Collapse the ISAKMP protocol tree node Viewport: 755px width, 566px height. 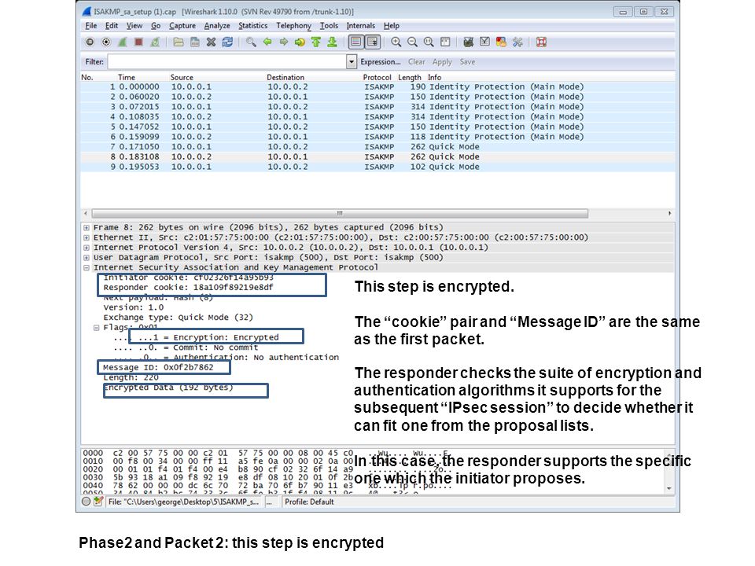(87, 267)
